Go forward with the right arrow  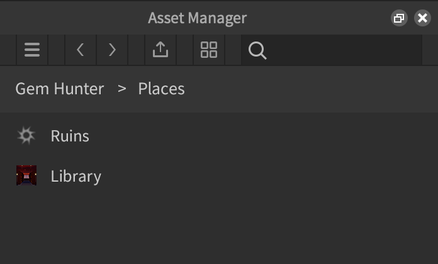click(x=112, y=50)
